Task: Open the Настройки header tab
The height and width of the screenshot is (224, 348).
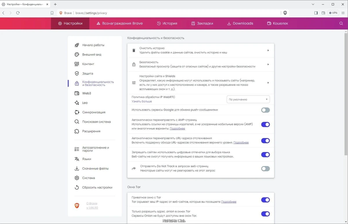Action: (x=70, y=23)
